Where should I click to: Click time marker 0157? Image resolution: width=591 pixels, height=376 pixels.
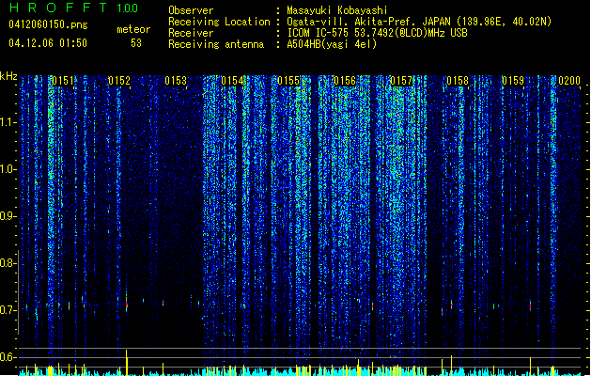click(x=401, y=81)
